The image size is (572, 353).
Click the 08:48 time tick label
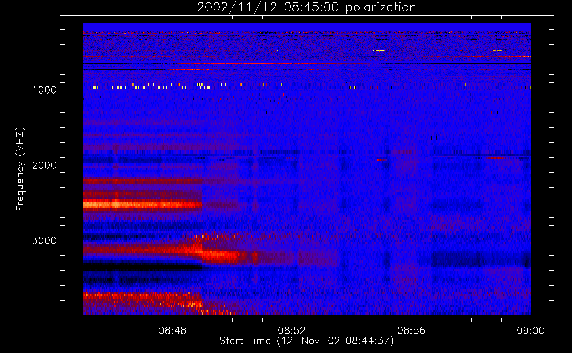tap(173, 331)
